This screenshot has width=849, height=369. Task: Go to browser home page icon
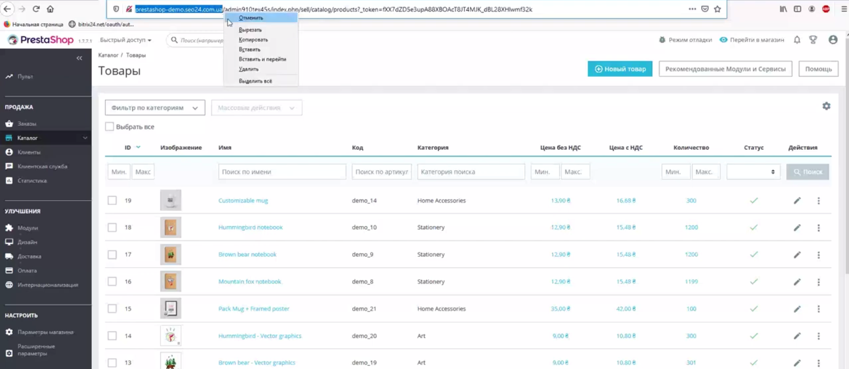click(x=50, y=9)
